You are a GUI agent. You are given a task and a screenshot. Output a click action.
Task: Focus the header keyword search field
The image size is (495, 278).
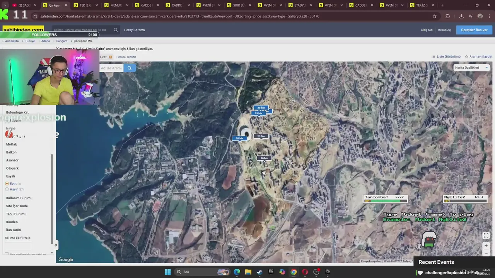click(82, 30)
